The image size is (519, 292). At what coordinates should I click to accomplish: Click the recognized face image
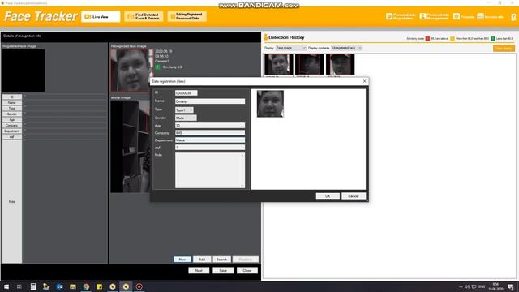tap(131, 71)
